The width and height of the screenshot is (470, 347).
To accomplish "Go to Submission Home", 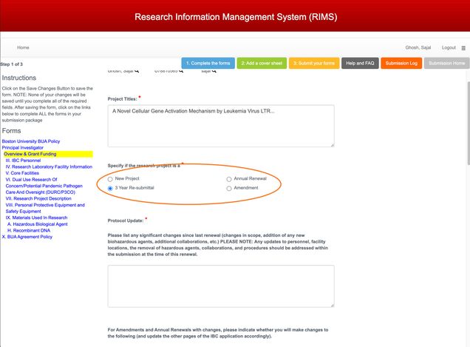I will 446,64.
